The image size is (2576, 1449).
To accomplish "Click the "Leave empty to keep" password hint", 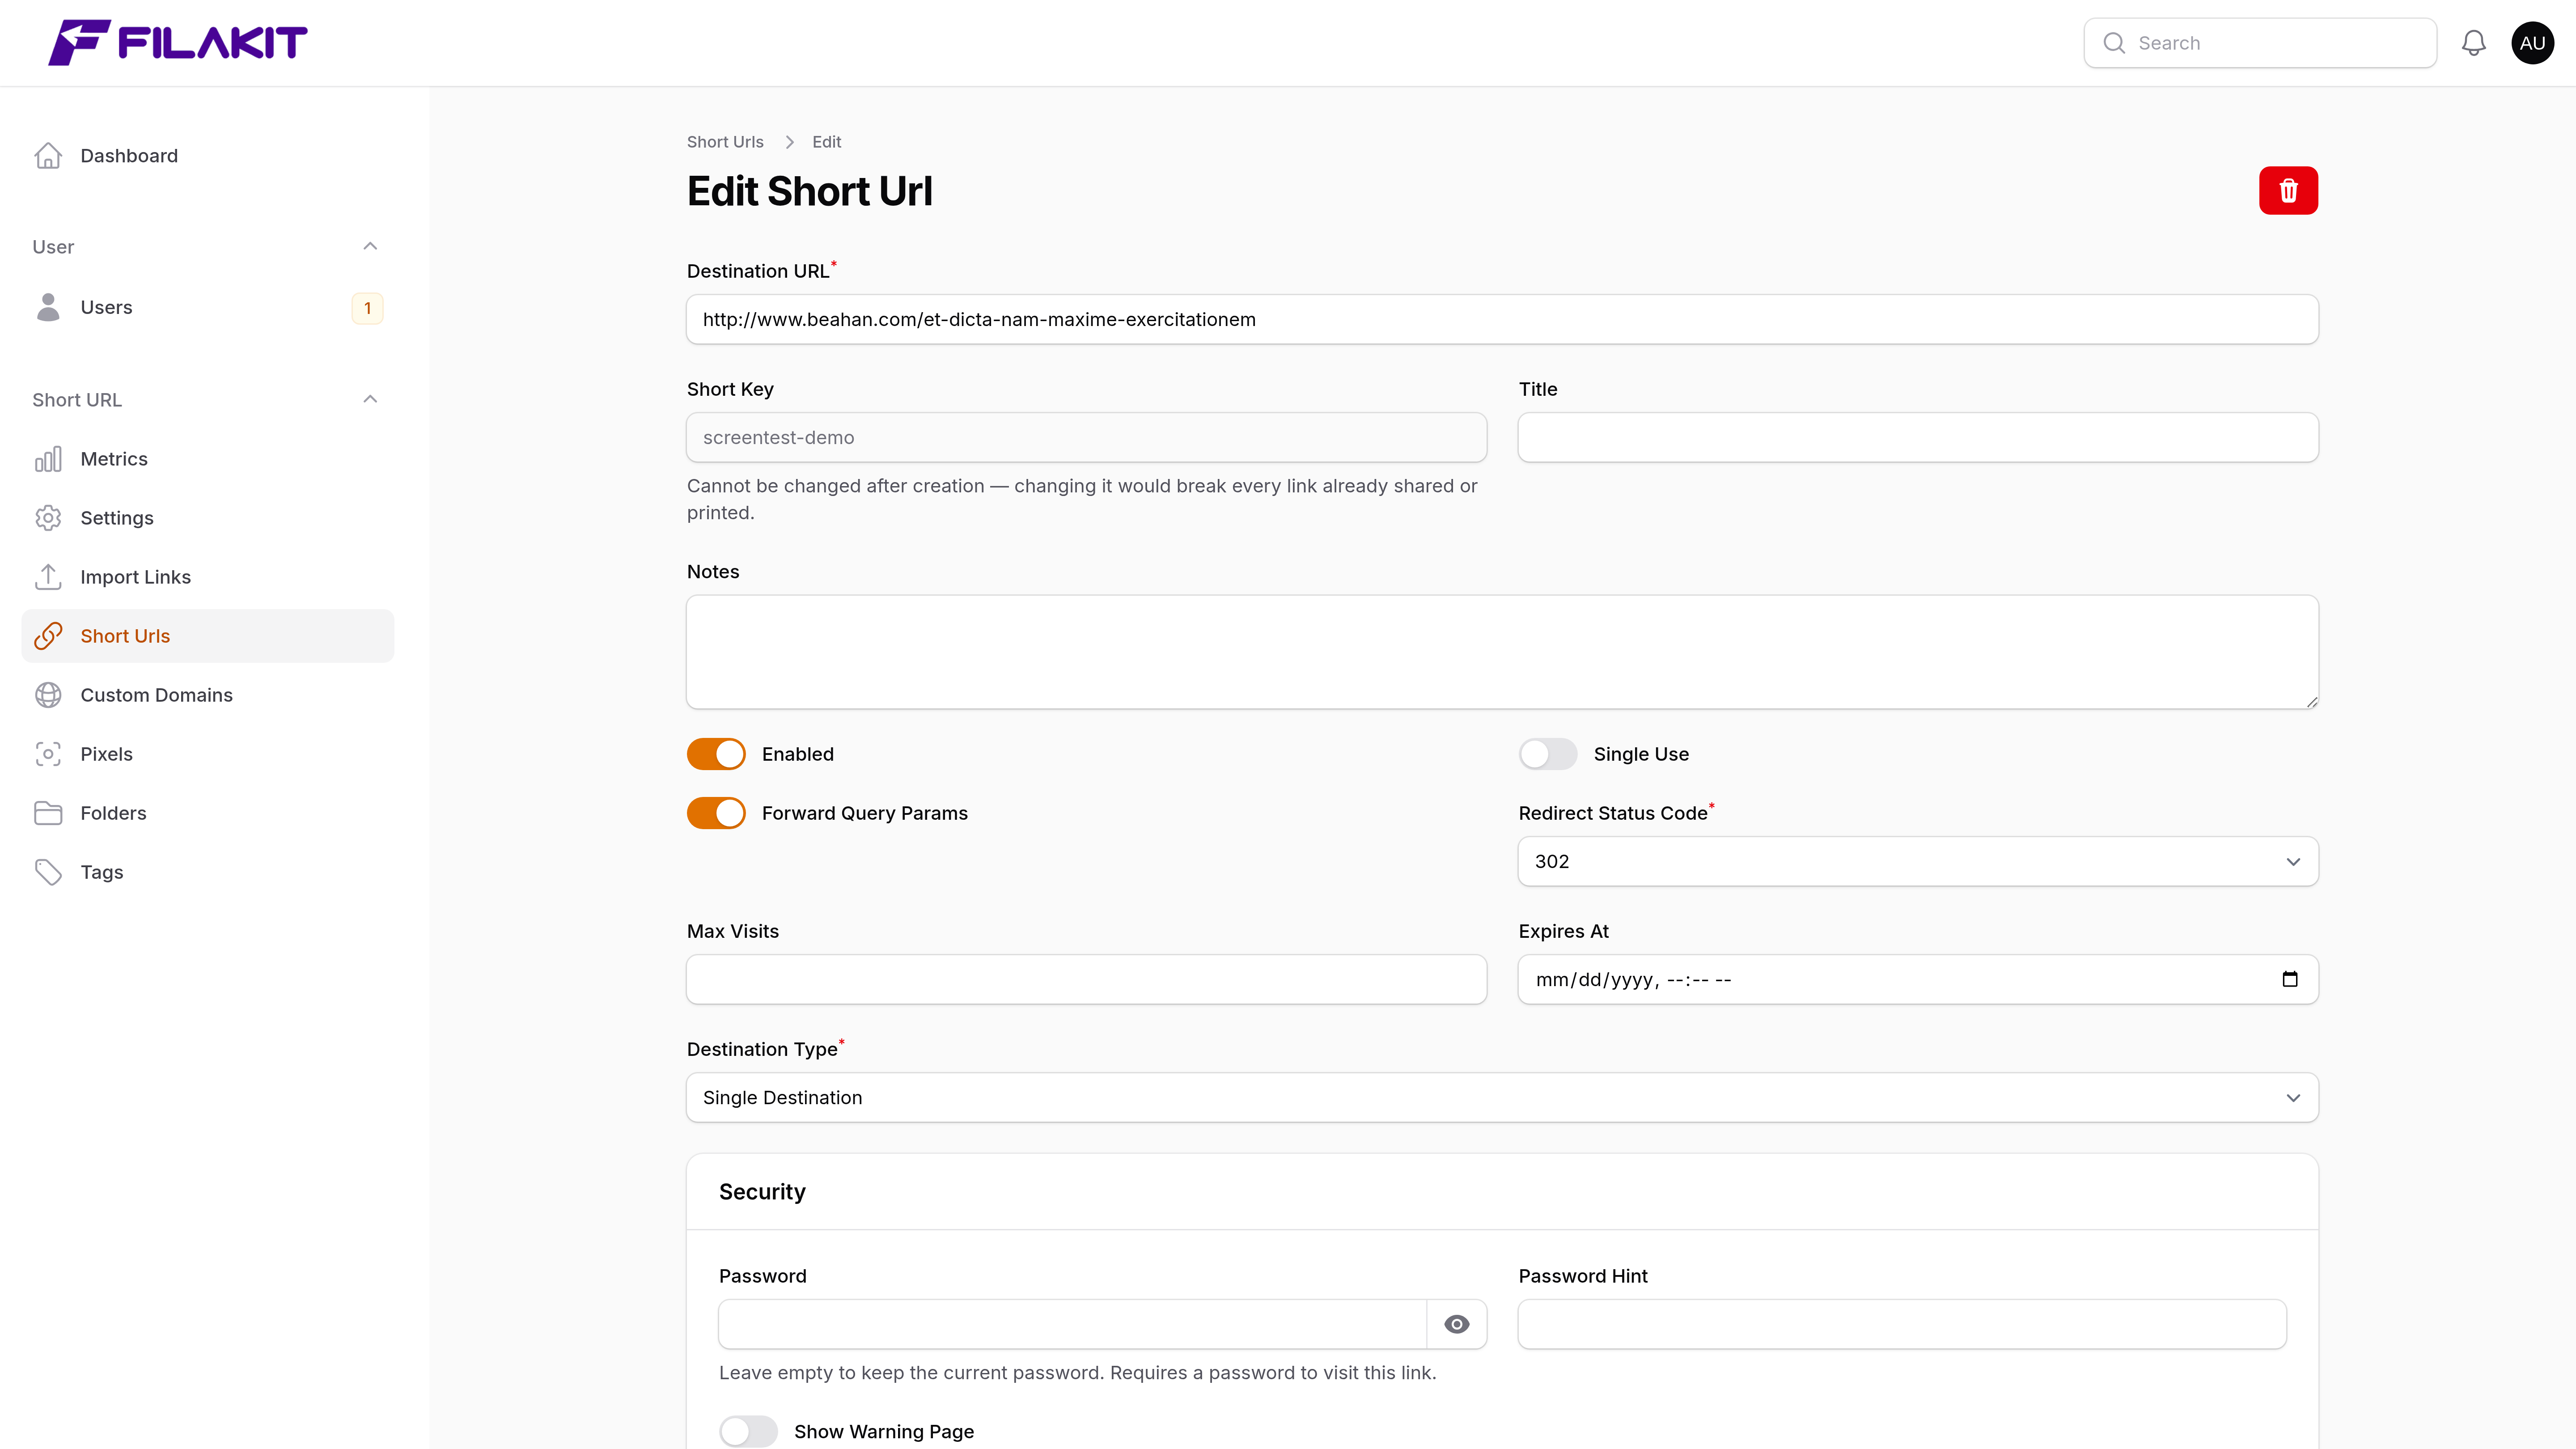I will (1077, 1373).
